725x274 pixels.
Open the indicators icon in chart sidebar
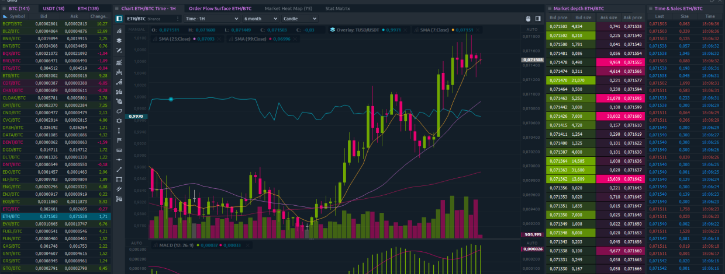tap(119, 30)
